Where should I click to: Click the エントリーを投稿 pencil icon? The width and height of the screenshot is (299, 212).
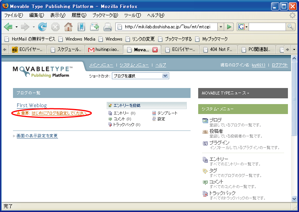(110, 105)
